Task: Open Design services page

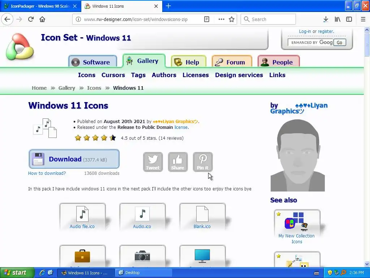Action: (239, 75)
